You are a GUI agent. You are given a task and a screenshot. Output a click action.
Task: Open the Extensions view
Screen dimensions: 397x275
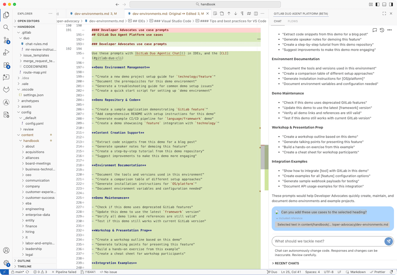[x=6, y=65]
